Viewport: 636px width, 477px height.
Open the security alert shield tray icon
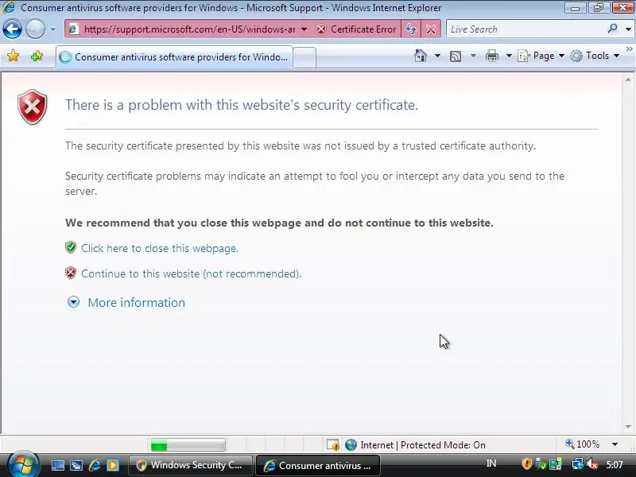coord(527,463)
